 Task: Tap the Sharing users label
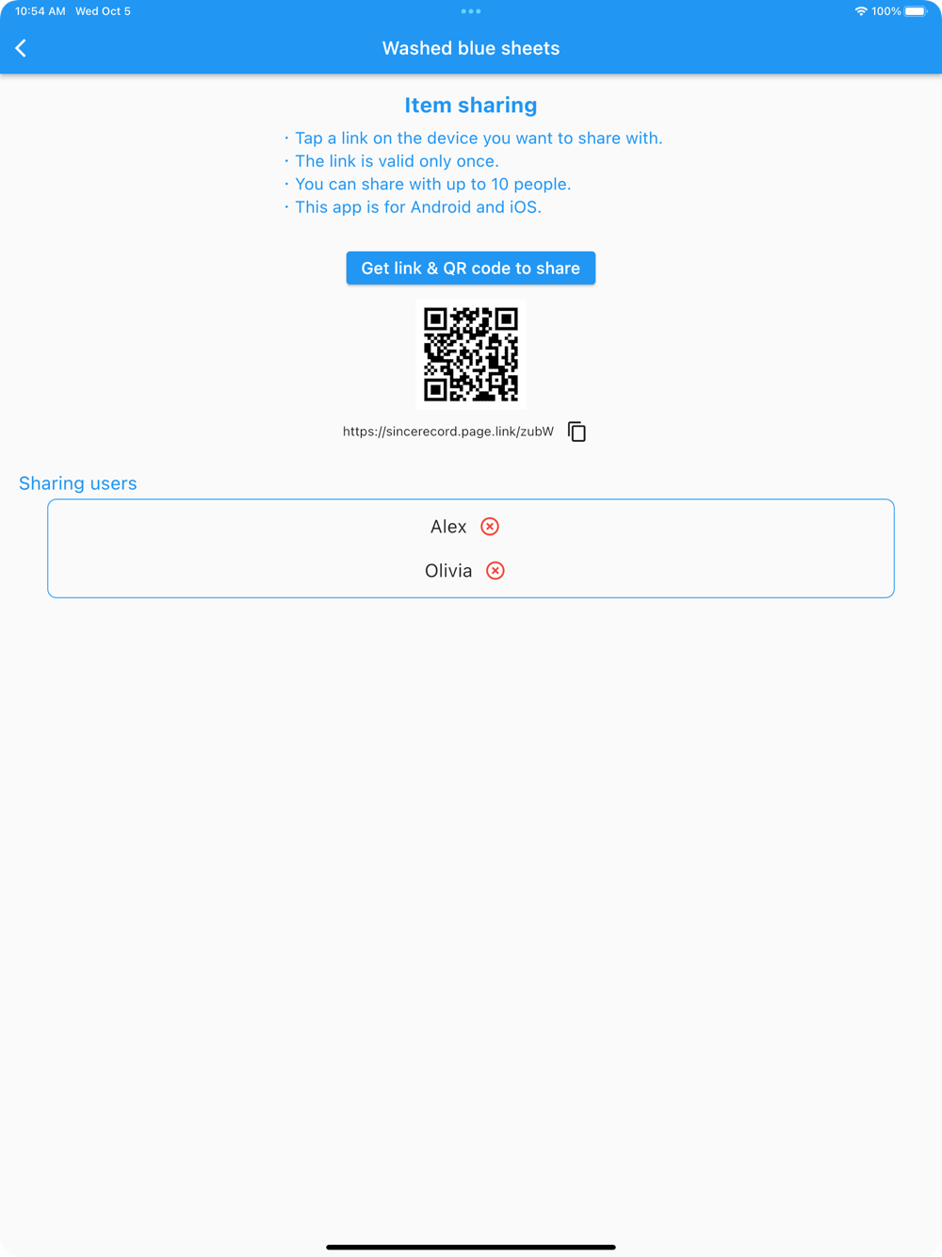(x=78, y=483)
